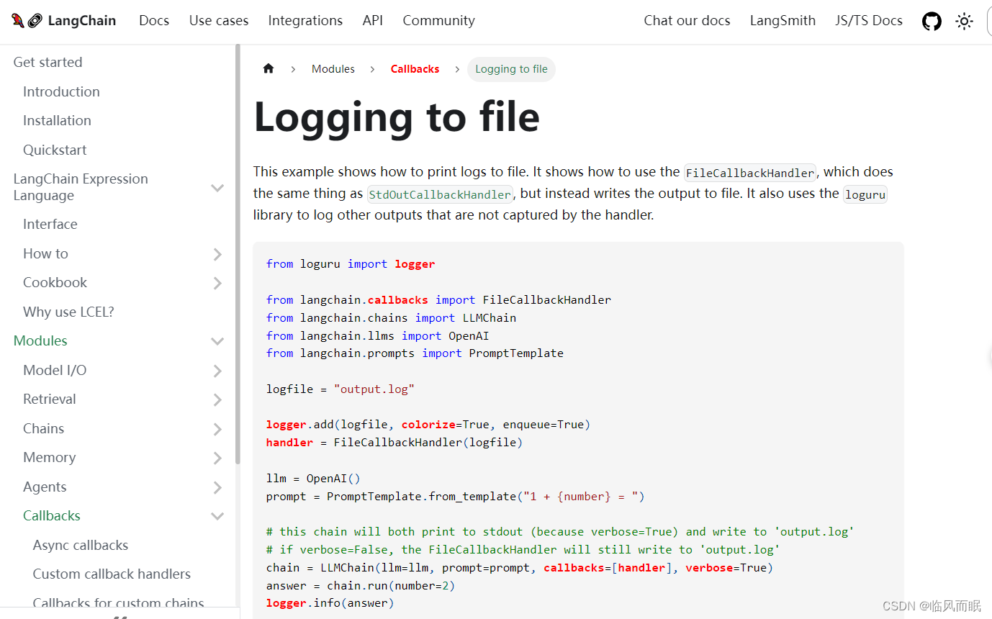Open the Docs menu item
Viewport: 992px width, 619px height.
coord(154,21)
